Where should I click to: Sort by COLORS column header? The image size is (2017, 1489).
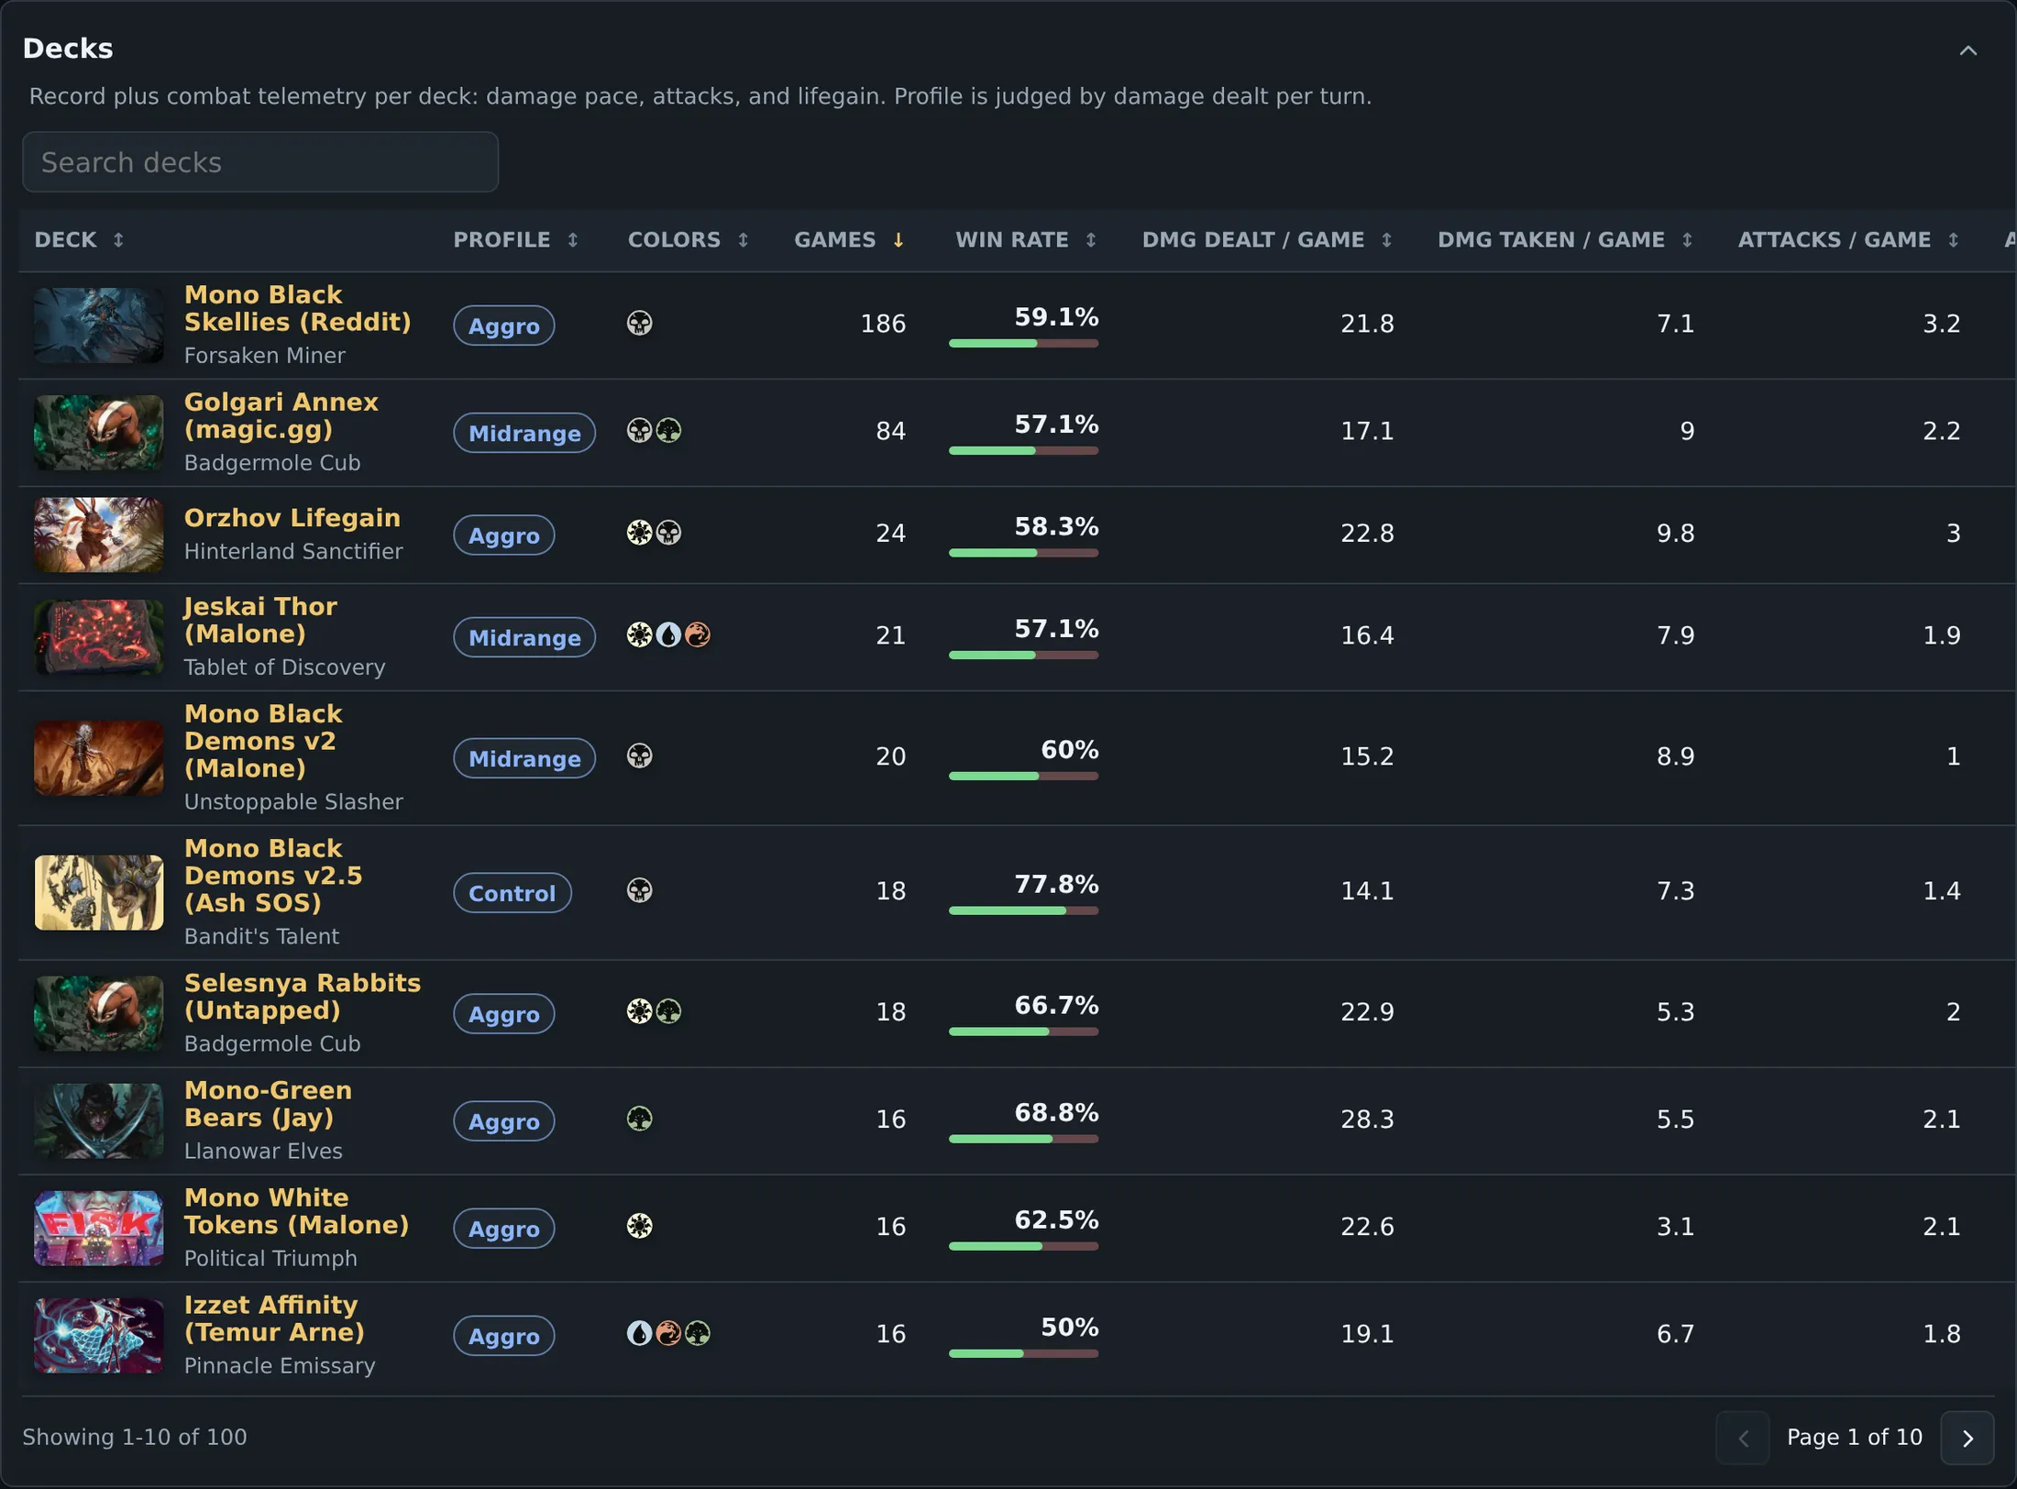[688, 240]
